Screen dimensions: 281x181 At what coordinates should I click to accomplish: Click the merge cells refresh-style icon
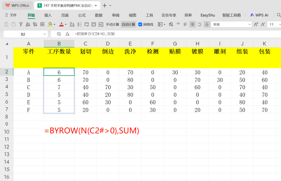tap(94, 24)
